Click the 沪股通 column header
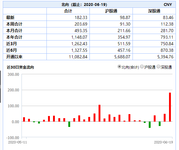Viewport: 179px width, 150px height. [111, 11]
